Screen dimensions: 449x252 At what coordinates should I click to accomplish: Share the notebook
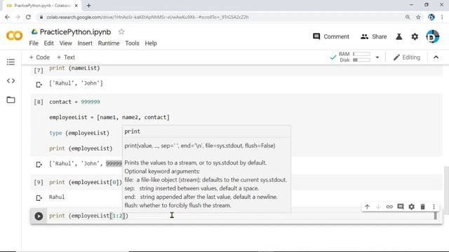tap(374, 36)
